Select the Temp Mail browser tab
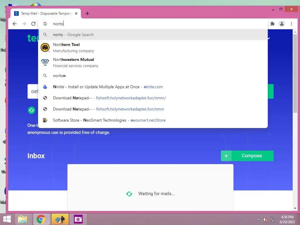The width and height of the screenshot is (300, 225). pos(46,13)
